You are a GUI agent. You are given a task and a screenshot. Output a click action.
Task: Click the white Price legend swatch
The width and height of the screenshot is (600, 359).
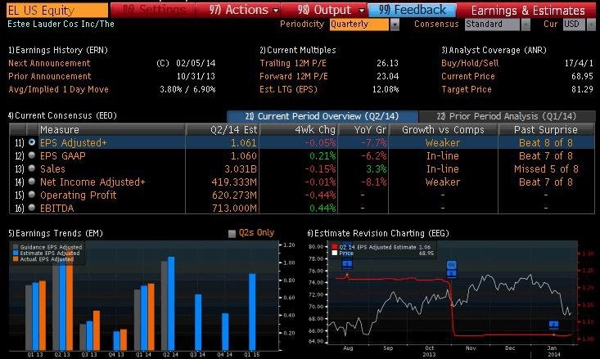(x=335, y=253)
